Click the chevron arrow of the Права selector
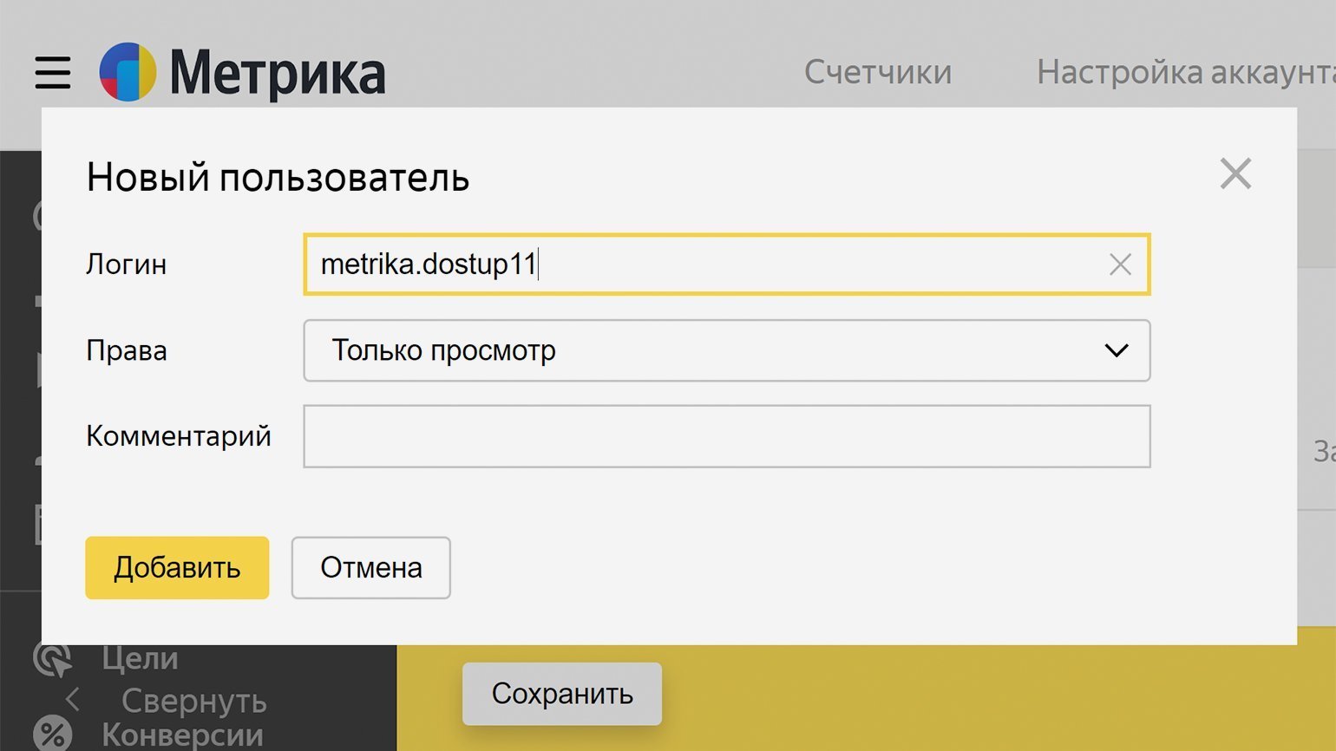Image resolution: width=1336 pixels, height=751 pixels. tap(1116, 350)
